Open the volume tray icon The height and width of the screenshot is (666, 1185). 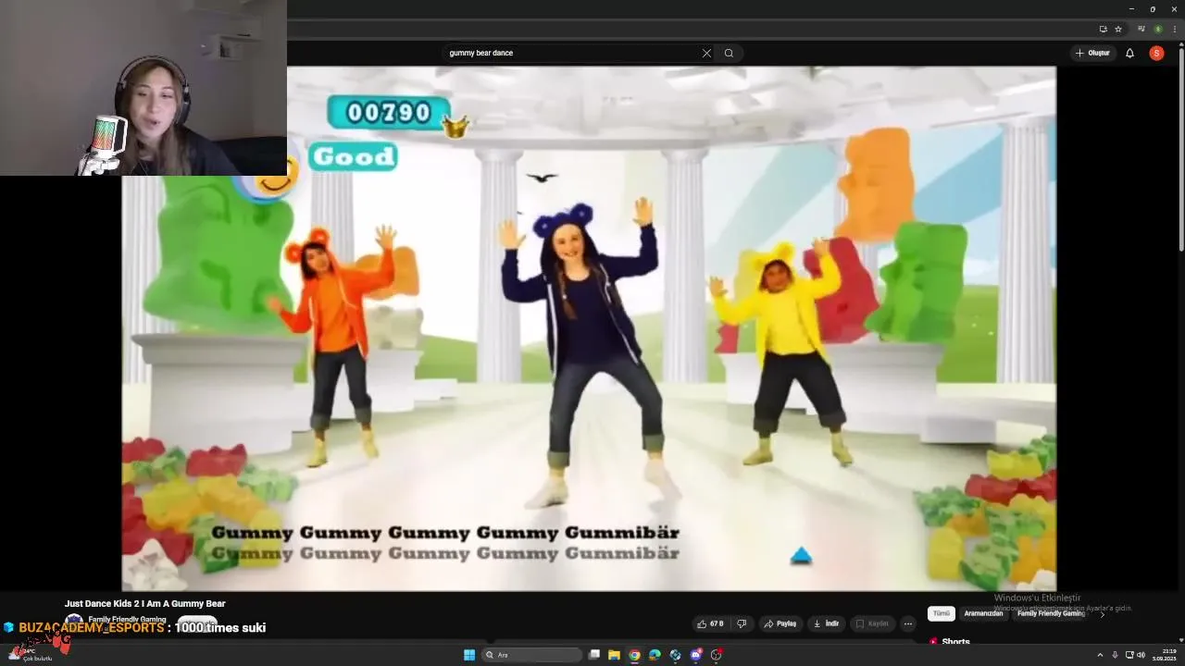(1141, 655)
